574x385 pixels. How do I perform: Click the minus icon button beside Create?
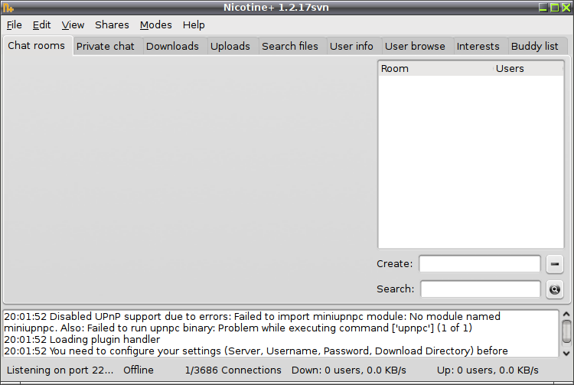[x=555, y=264]
